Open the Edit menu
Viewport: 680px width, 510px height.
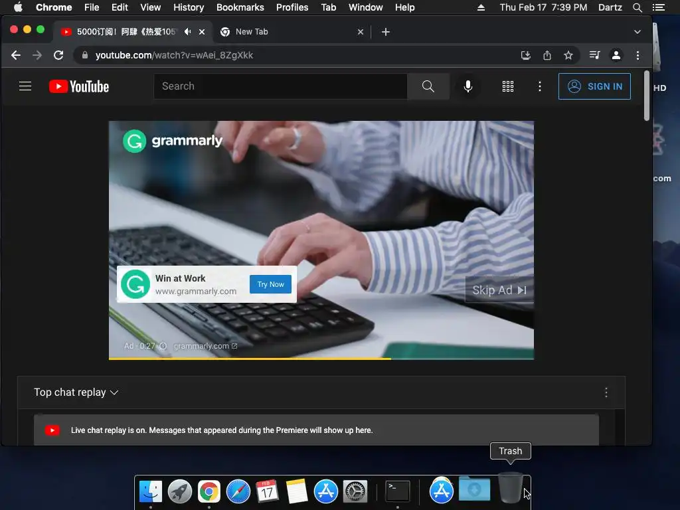click(120, 7)
